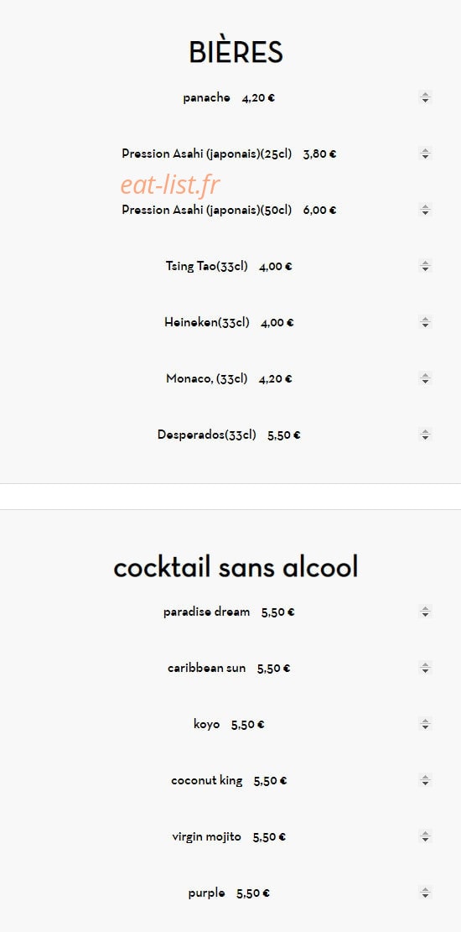
Task: Click the stepper beside virgin mojito
Action: tap(425, 836)
